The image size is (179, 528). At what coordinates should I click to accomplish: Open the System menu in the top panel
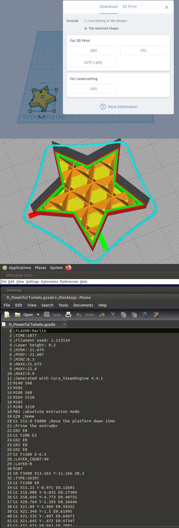click(x=56, y=268)
